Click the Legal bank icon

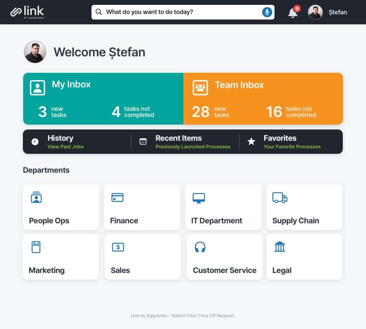pyautogui.click(x=280, y=247)
